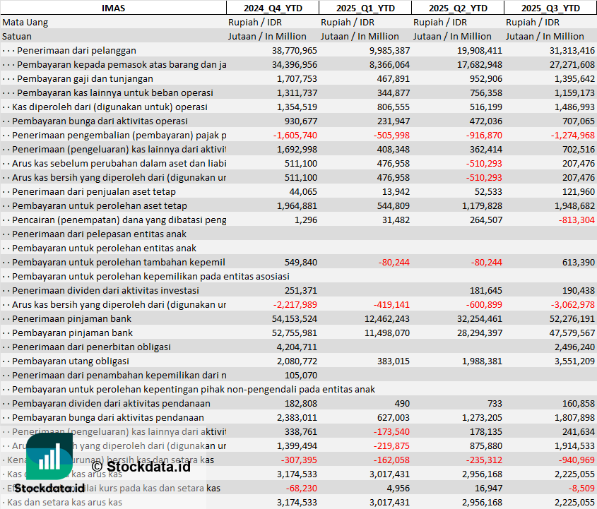Click financing cash value 1,399,494
597x509 pixels.
(x=297, y=445)
